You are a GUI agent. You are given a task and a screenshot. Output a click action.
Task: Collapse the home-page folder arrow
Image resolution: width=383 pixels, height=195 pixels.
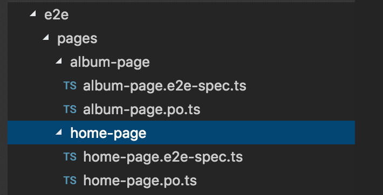59,133
